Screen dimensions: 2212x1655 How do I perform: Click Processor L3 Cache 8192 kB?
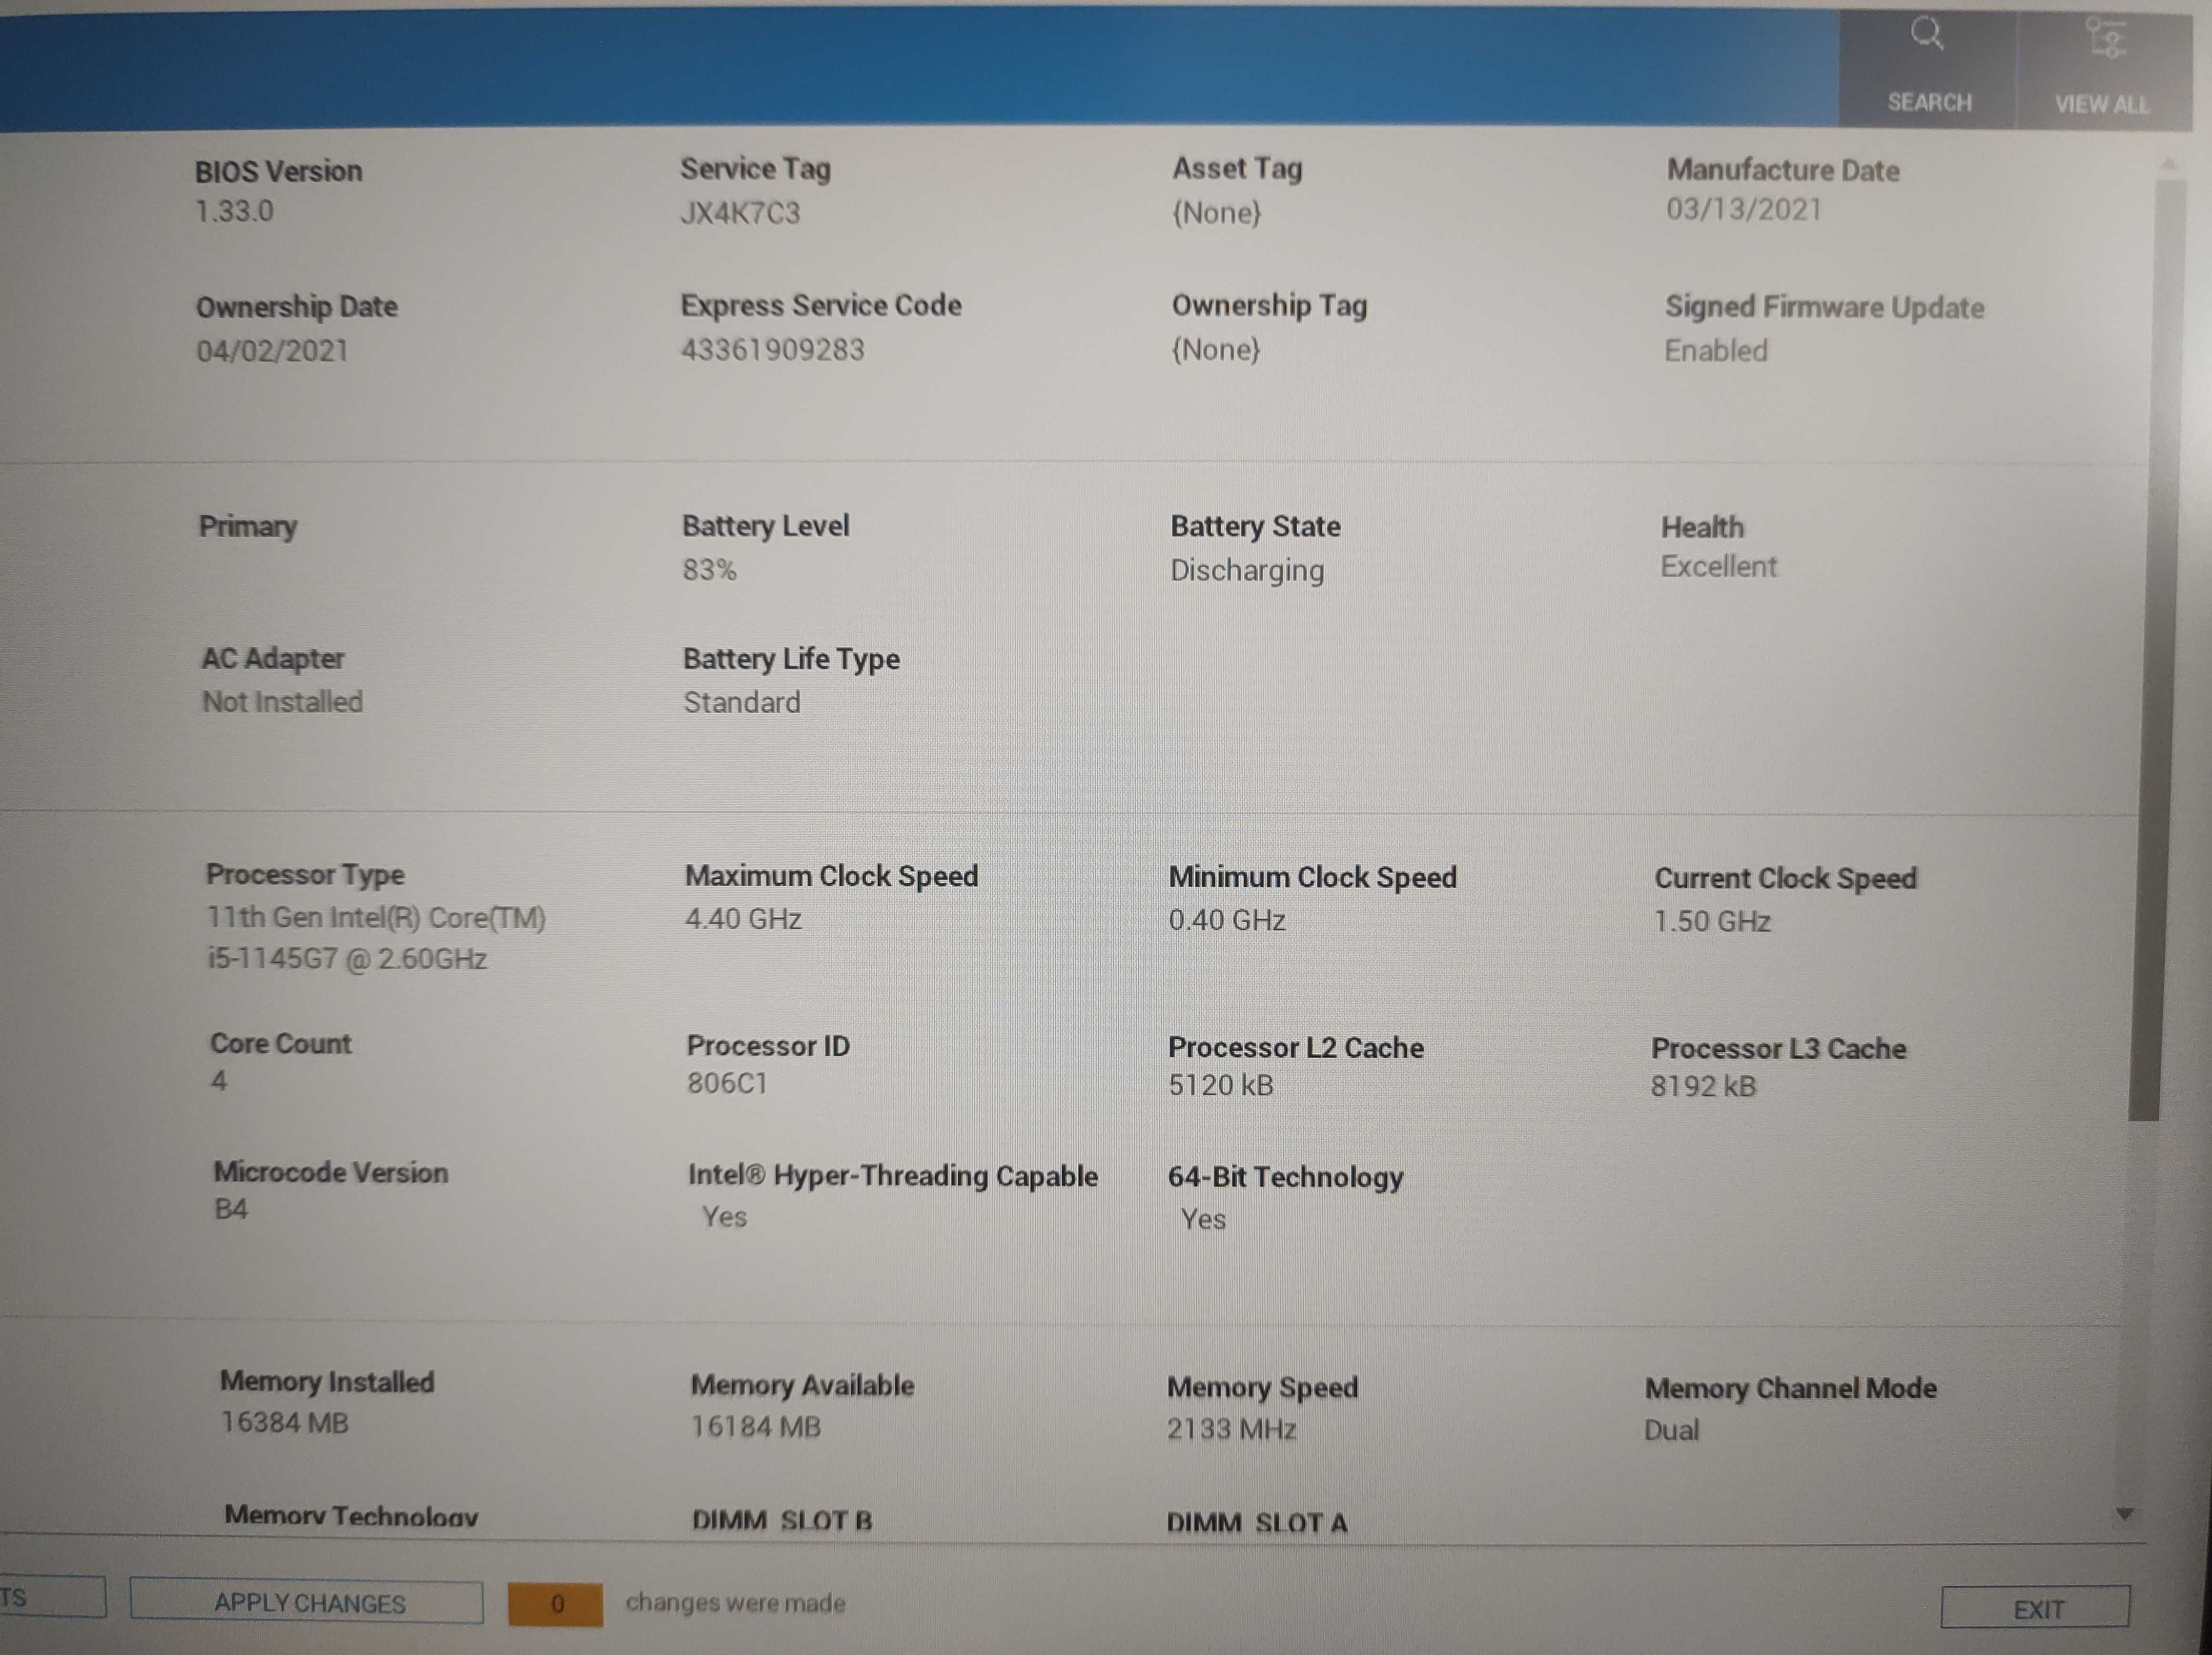(x=1703, y=1087)
